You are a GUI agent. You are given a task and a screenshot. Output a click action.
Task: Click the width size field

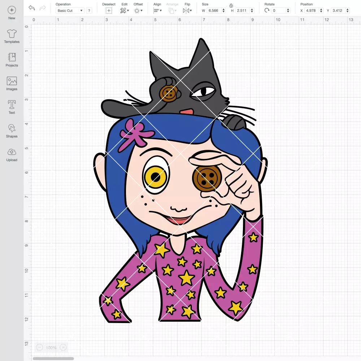[214, 10]
